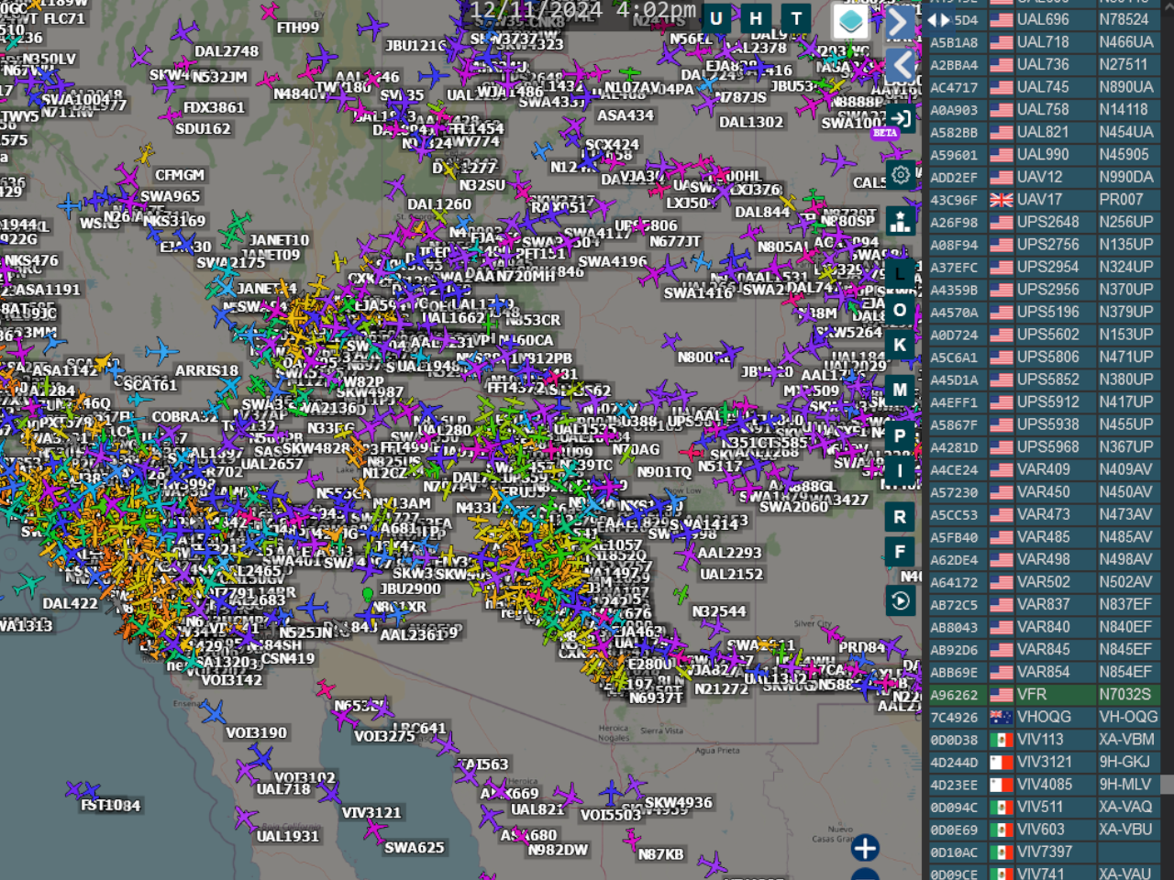Click the FDX3861 flight label on the map
The height and width of the screenshot is (880, 1174).
tap(214, 107)
